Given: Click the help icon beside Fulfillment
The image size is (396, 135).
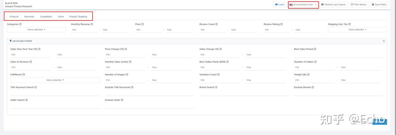Looking at the screenshot, I should click(24, 75).
